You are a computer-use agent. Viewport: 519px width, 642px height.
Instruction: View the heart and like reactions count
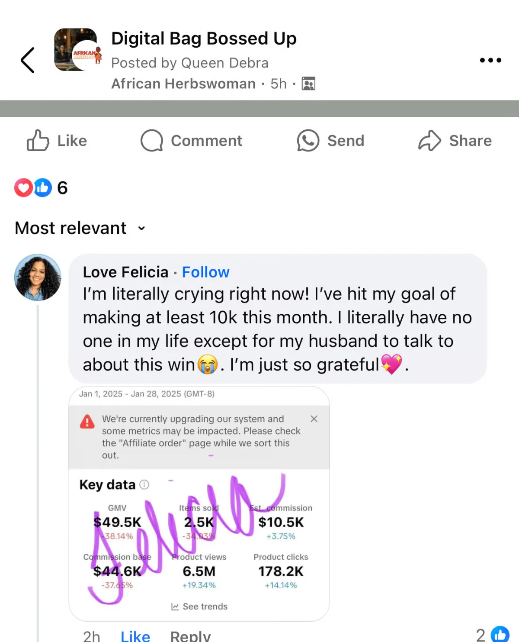pos(41,188)
